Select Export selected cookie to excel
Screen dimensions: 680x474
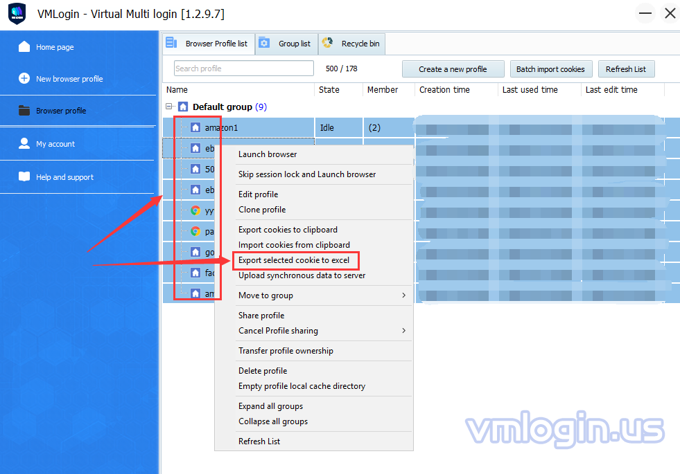point(293,260)
